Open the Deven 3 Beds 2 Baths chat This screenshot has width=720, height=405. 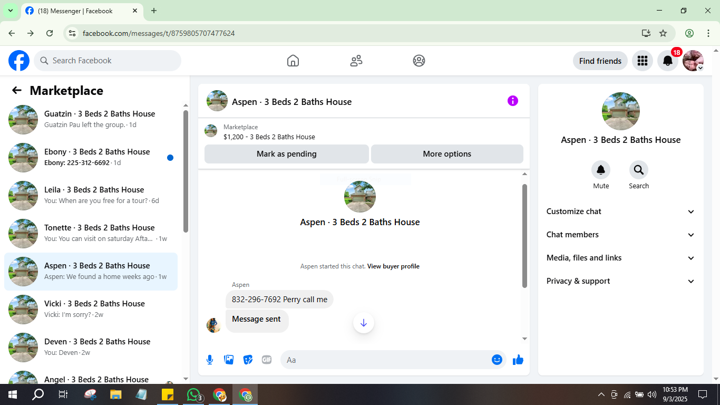tap(91, 348)
